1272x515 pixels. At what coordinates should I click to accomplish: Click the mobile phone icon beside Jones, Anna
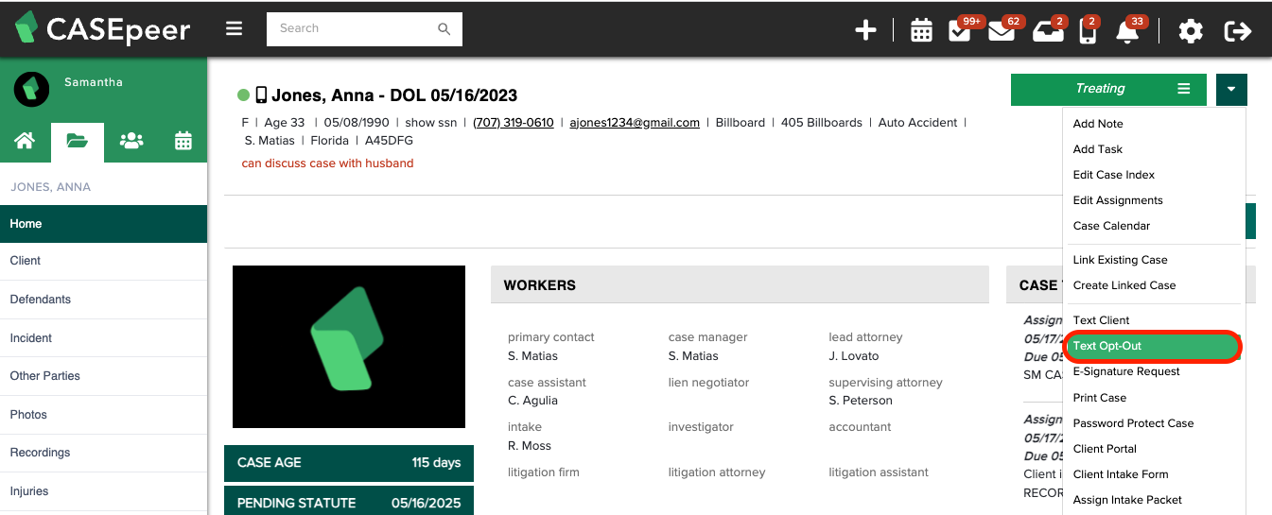[261, 95]
